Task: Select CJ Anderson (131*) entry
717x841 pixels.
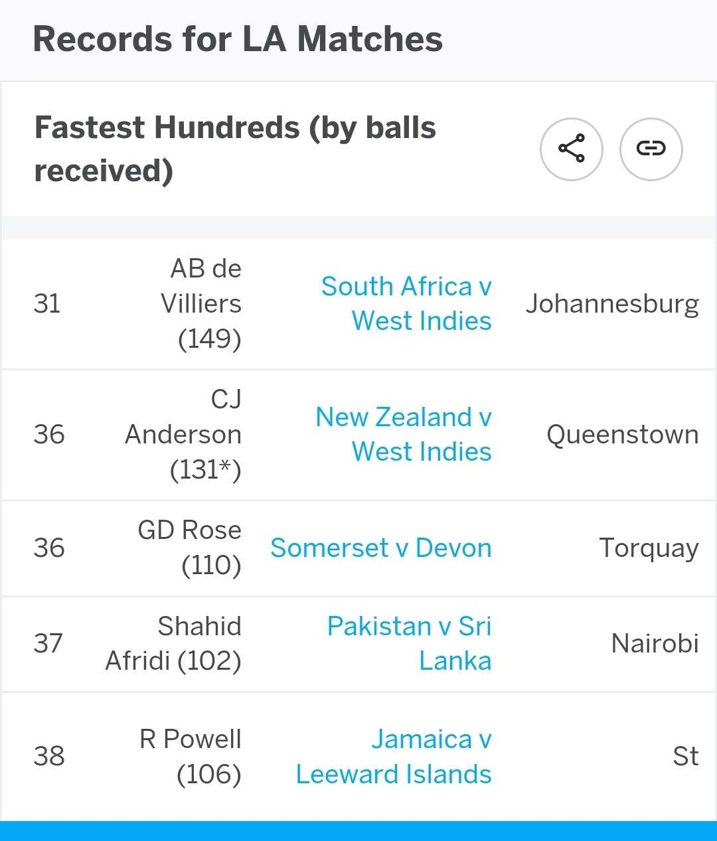Action: (183, 434)
